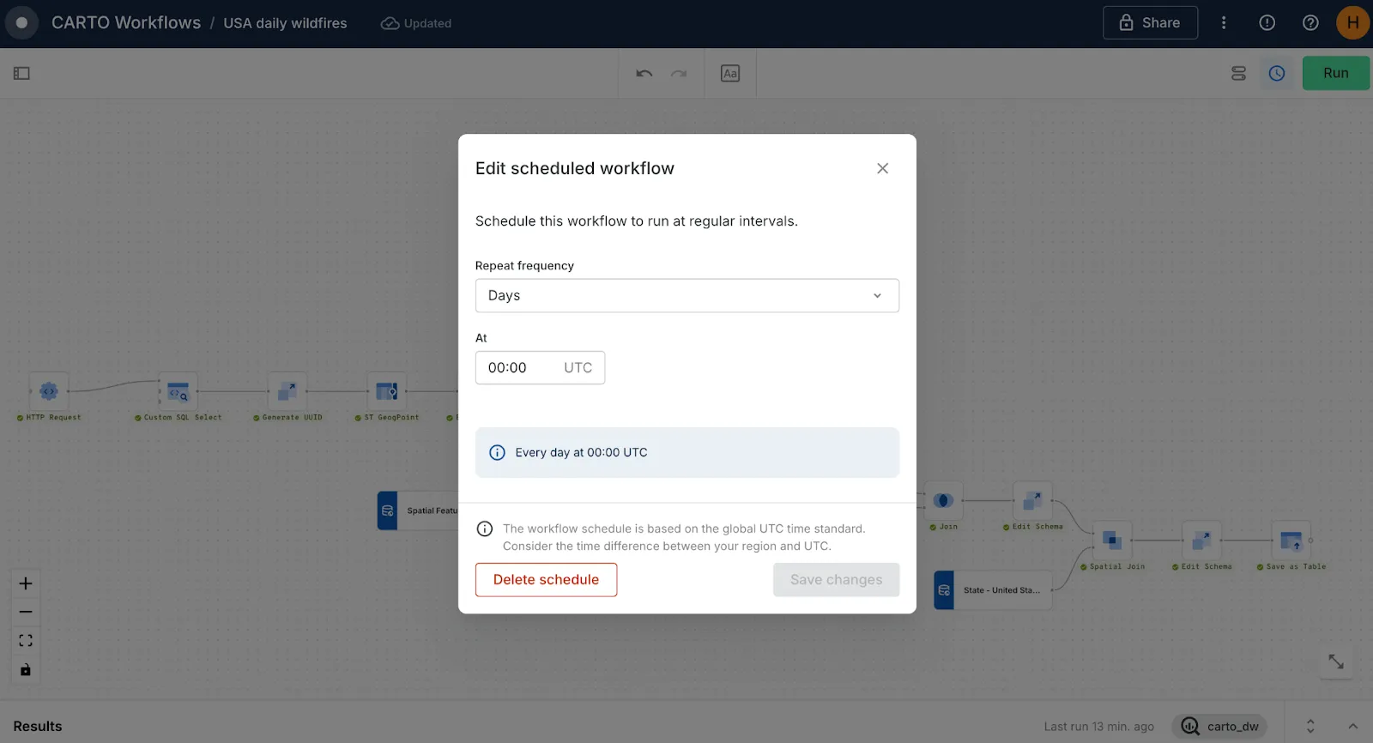The width and height of the screenshot is (1373, 743).
Task: Open the schedule clock icon
Action: (1277, 74)
